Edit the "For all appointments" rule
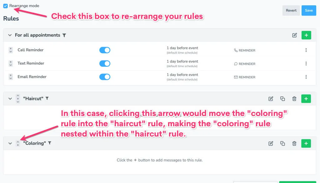The image size is (320, 183). [x=294, y=35]
